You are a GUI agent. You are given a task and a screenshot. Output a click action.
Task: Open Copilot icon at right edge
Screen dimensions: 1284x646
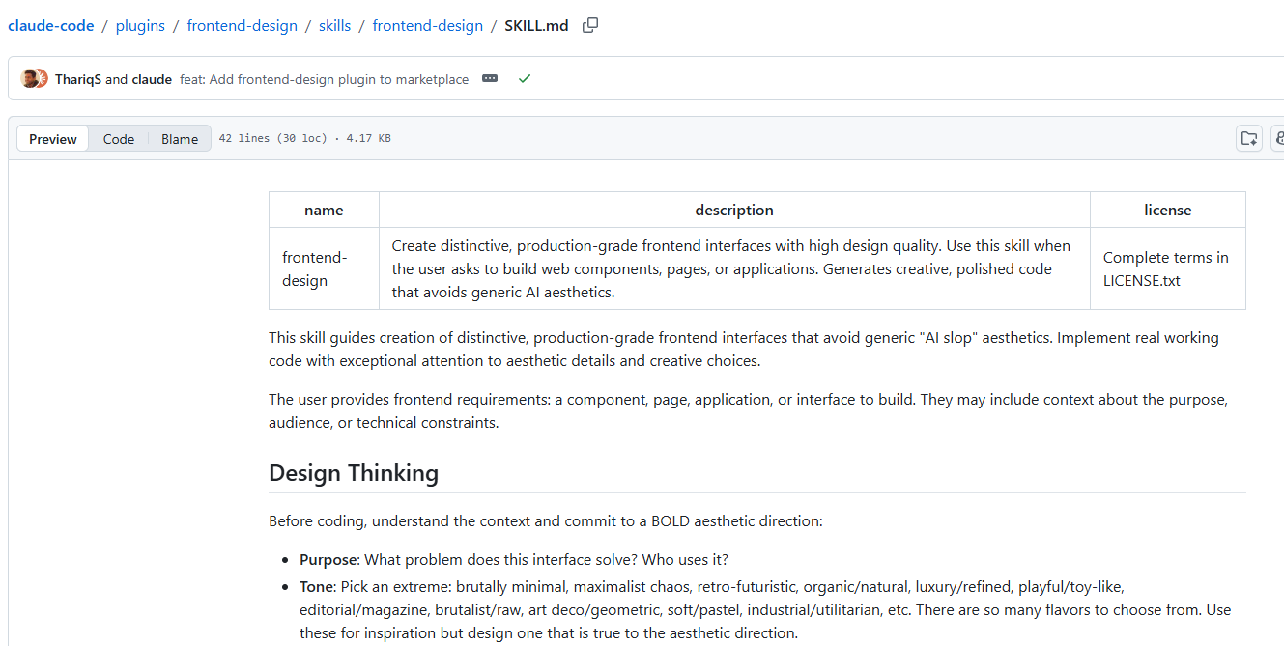pyautogui.click(x=1277, y=138)
